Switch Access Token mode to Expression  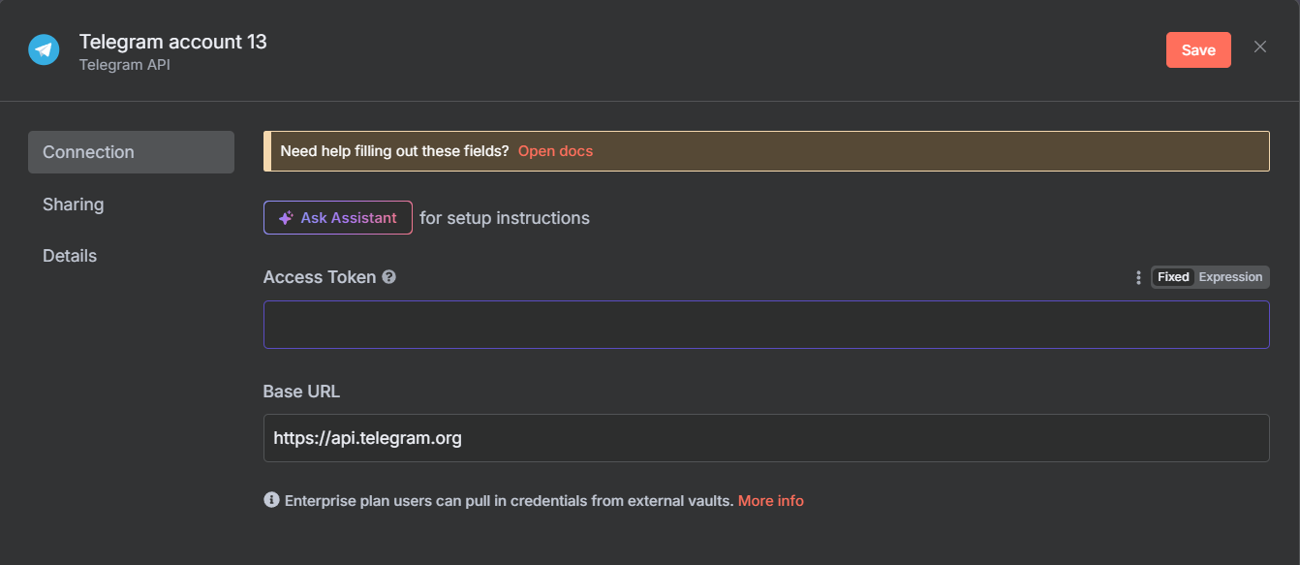click(x=1230, y=277)
